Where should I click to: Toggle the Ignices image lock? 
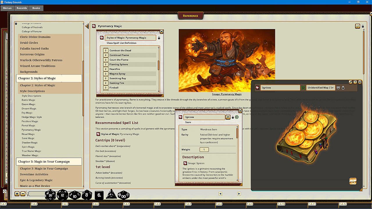[x=343, y=87]
